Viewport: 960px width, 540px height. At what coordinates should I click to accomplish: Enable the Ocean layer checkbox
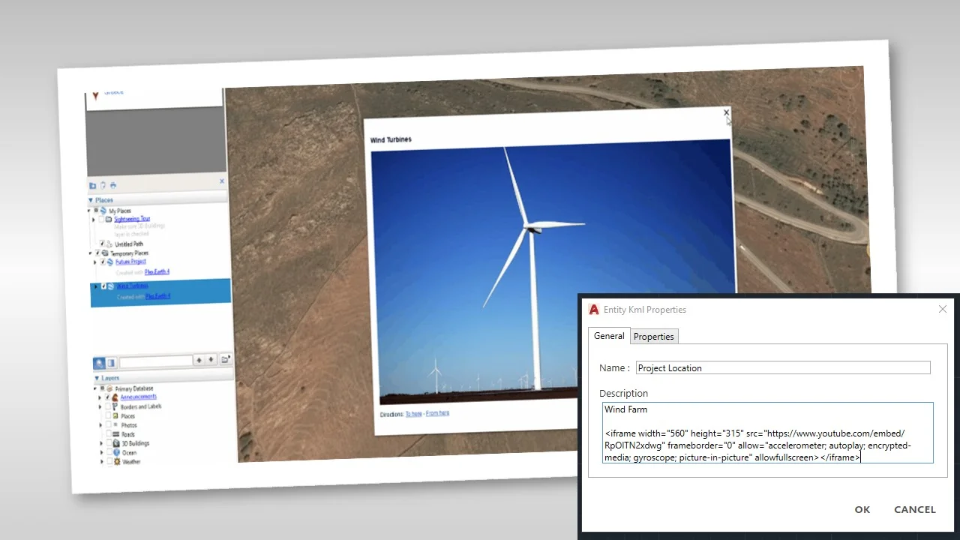pos(109,452)
